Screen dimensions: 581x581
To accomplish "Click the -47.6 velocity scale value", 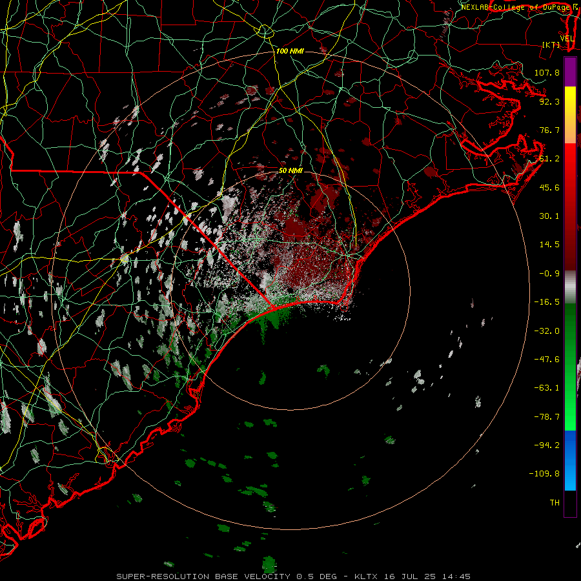I will point(547,360).
